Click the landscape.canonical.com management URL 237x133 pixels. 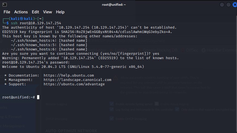click(x=77, y=80)
